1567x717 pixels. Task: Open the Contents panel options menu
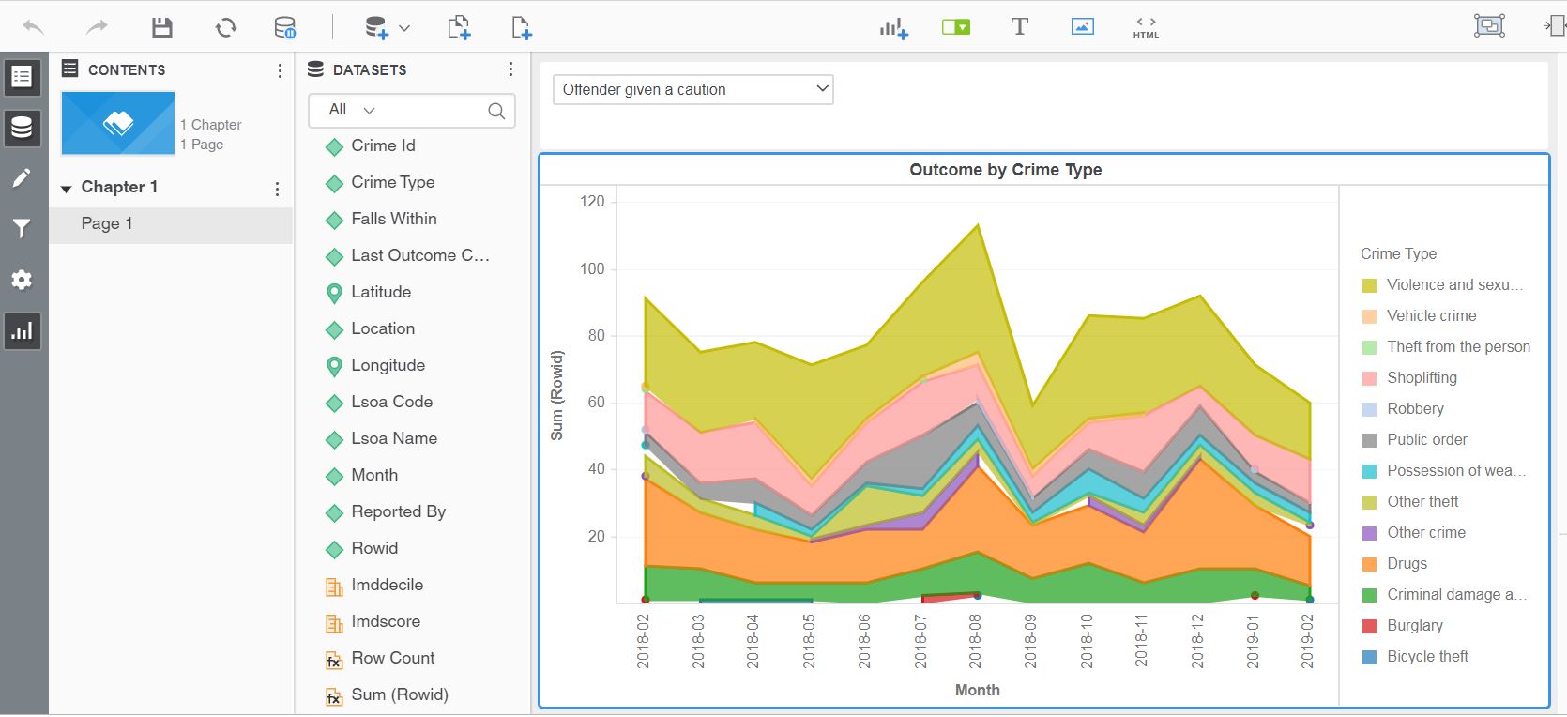tap(280, 70)
